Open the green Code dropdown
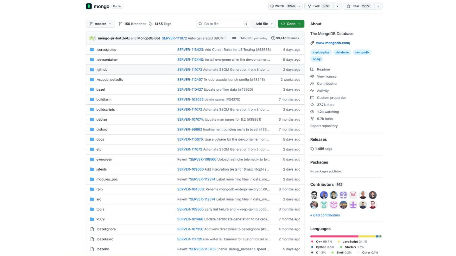 [291, 24]
